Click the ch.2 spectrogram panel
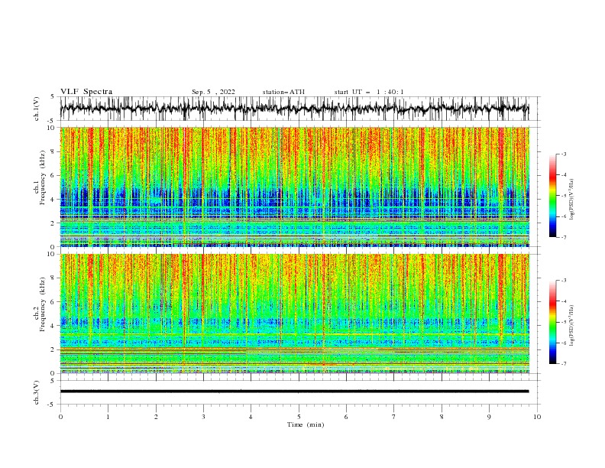 pyautogui.click(x=294, y=314)
